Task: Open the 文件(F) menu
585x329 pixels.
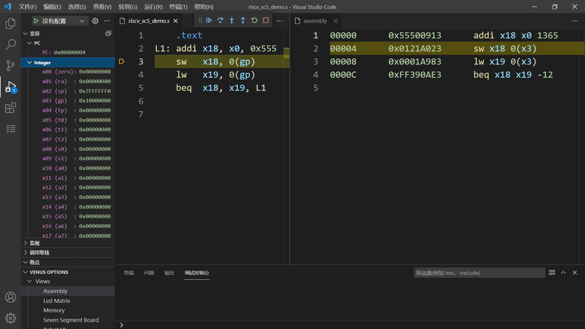Action: (27, 7)
